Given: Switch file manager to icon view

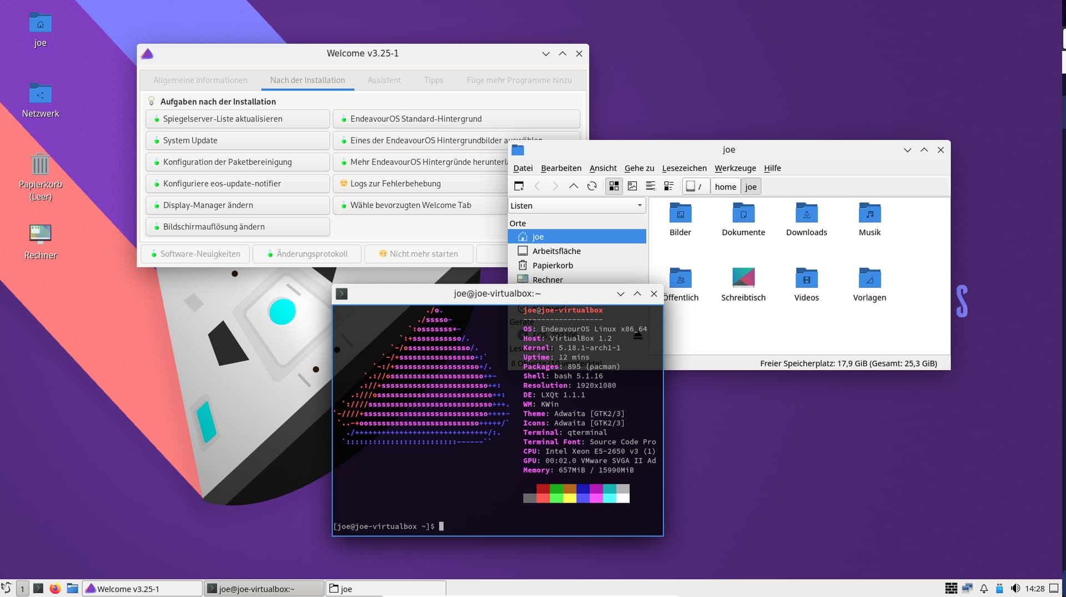Looking at the screenshot, I should 614,186.
